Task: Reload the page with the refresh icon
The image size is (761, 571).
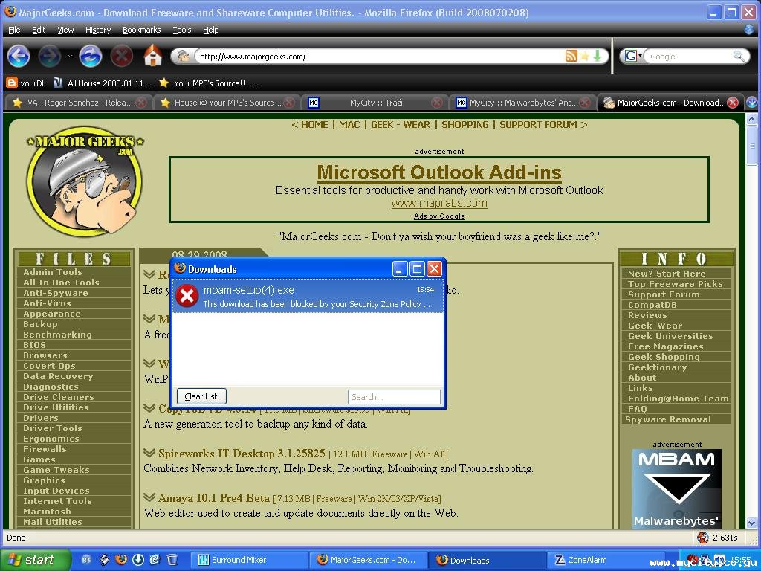Action: tap(90, 57)
